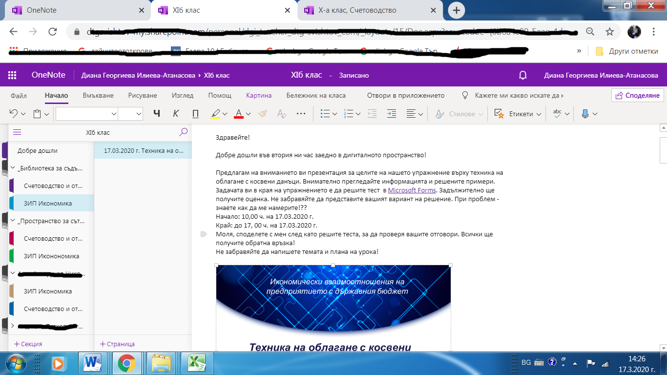Open the OneNote app launcher grid

(x=12, y=75)
